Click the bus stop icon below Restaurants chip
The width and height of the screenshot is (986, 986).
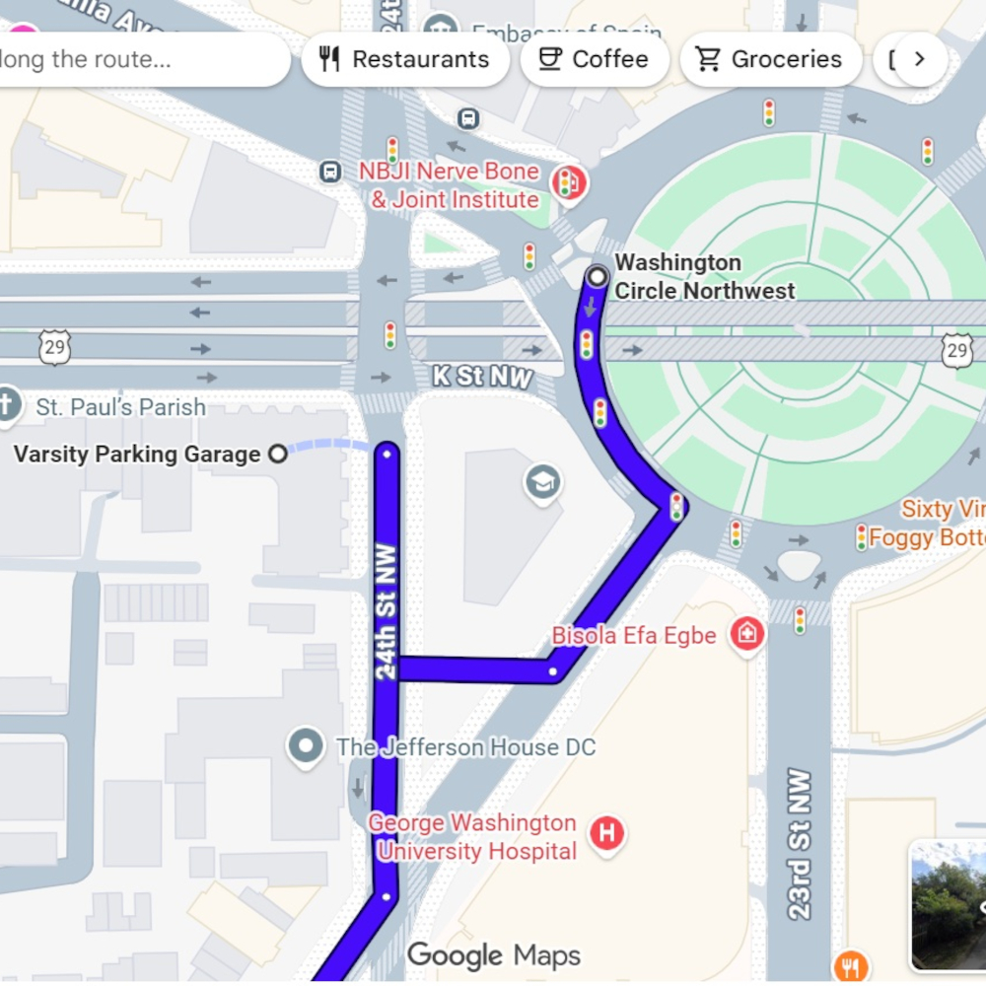(x=467, y=117)
